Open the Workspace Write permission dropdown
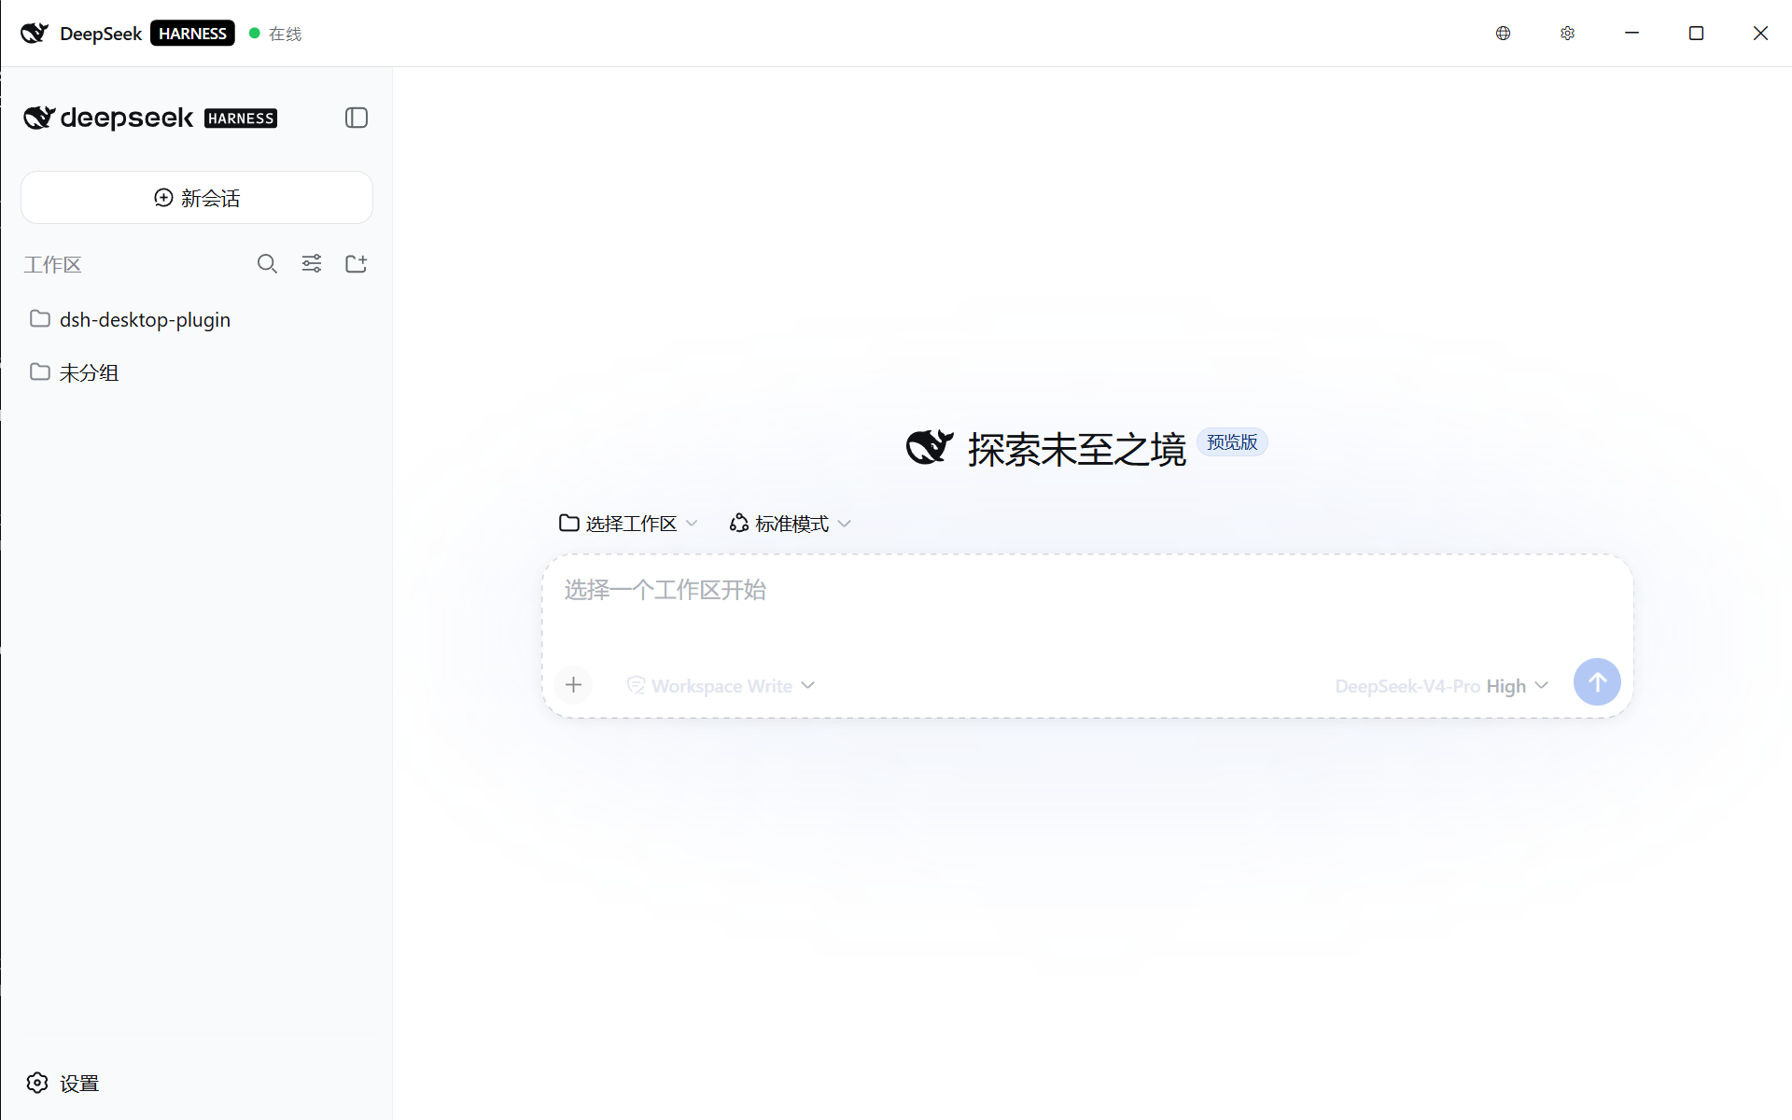The height and width of the screenshot is (1120, 1792). pyautogui.click(x=721, y=686)
